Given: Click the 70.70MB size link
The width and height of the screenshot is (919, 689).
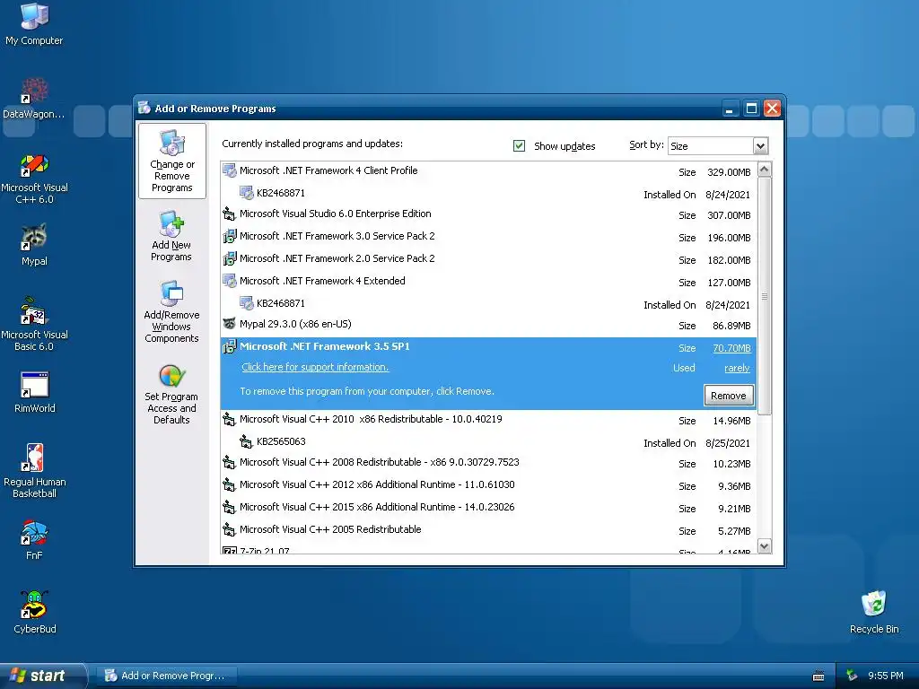Looking at the screenshot, I should click(731, 348).
